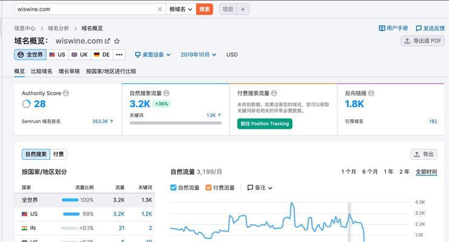Select the 6个月 time range

(370, 172)
